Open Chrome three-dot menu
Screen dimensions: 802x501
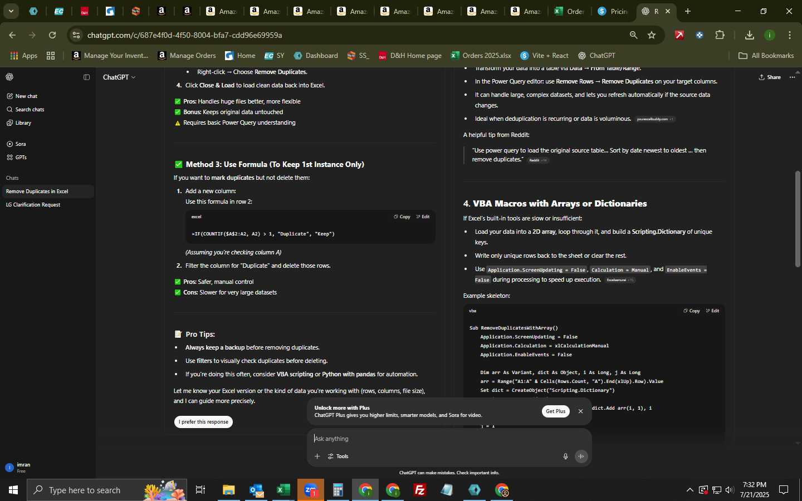[x=790, y=35]
